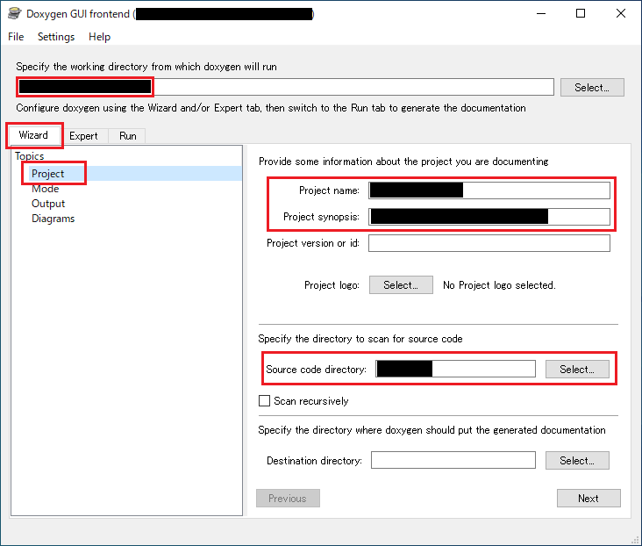Click the Project synopsis field
Image resolution: width=642 pixels, height=546 pixels.
point(489,217)
